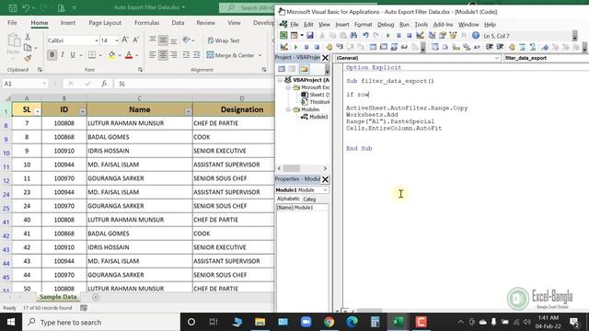Viewport: 589px width, 331px height.
Task: Switch to Excel Data ribbon tab
Action: pos(178,23)
